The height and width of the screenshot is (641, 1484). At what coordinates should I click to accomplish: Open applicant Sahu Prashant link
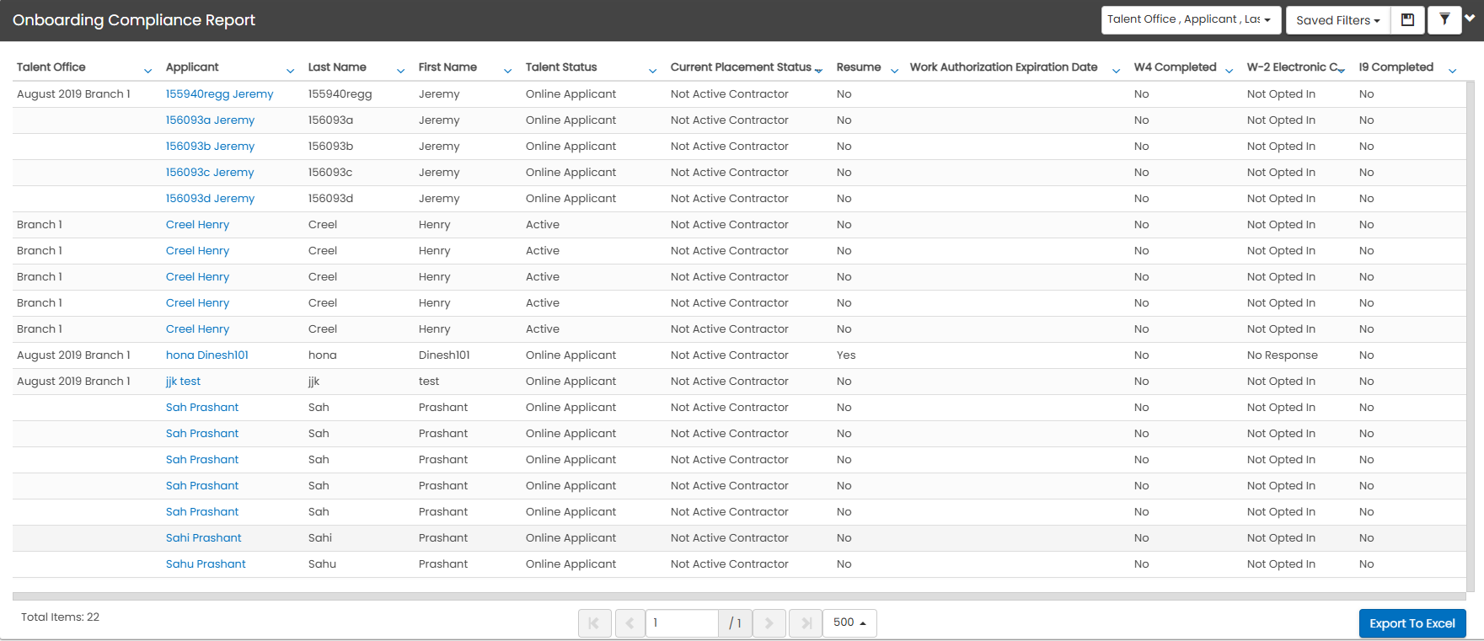tap(206, 564)
